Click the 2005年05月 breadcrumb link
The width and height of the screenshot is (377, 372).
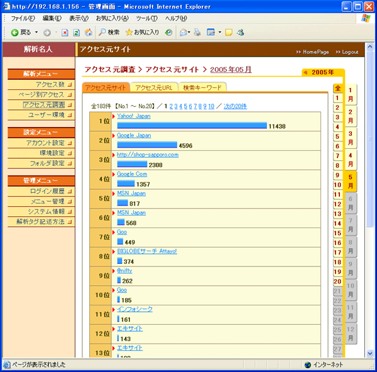point(231,70)
